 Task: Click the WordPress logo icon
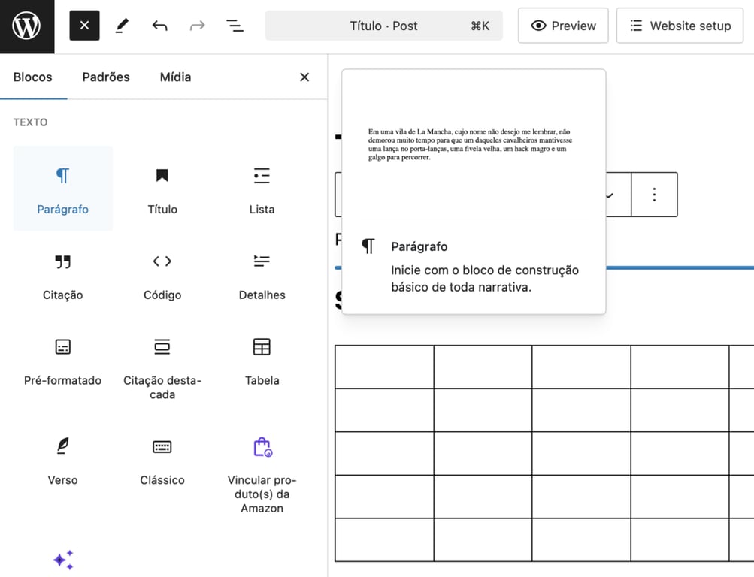[x=26, y=26]
